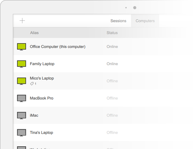Image resolution: width=193 pixels, height=149 pixels.
Task: Click the Family Laptop green monitor icon
Action: pos(22,64)
